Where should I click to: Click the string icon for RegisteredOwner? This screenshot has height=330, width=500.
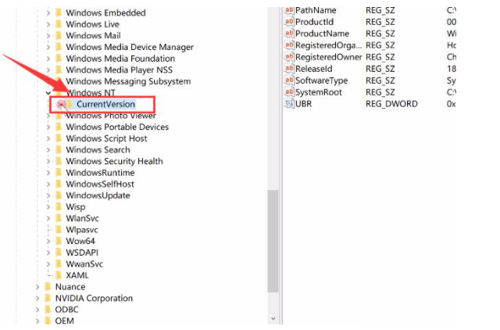pyautogui.click(x=288, y=57)
